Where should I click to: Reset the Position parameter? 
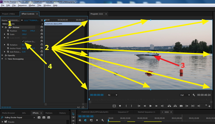coord(41,31)
